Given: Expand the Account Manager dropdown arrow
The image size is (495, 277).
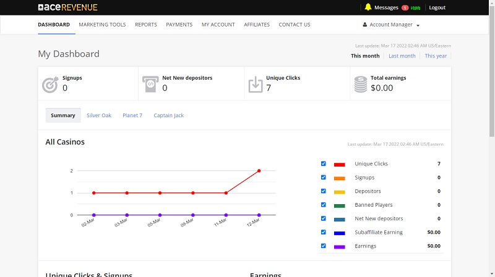Looking at the screenshot, I should (x=418, y=25).
